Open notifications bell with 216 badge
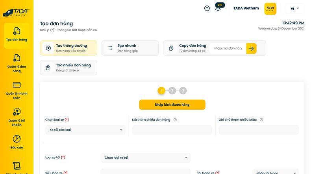 tap(219, 7)
